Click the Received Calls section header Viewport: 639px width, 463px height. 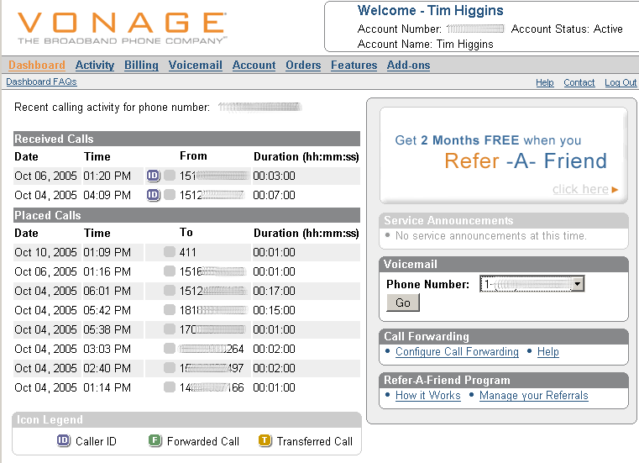pyautogui.click(x=186, y=139)
